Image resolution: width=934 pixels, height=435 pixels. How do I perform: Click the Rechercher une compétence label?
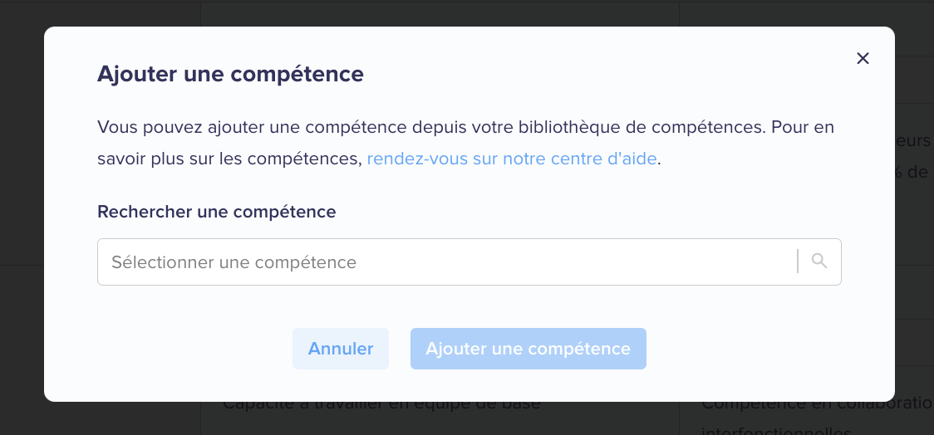(216, 211)
